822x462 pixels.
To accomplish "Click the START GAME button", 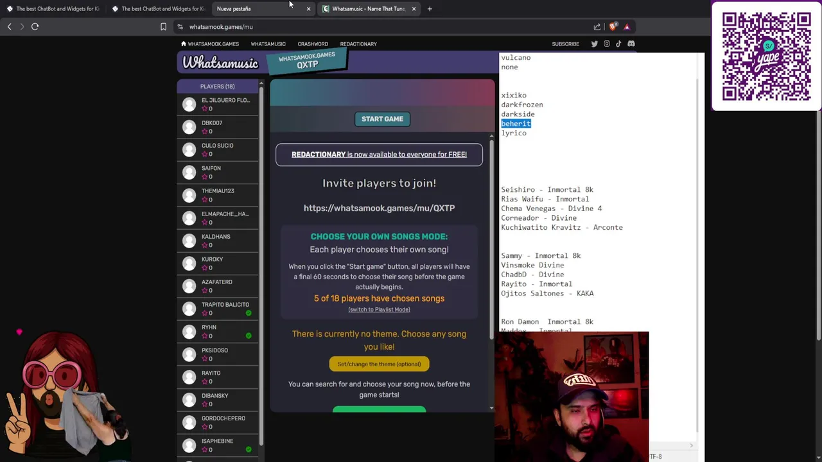I will (x=382, y=119).
